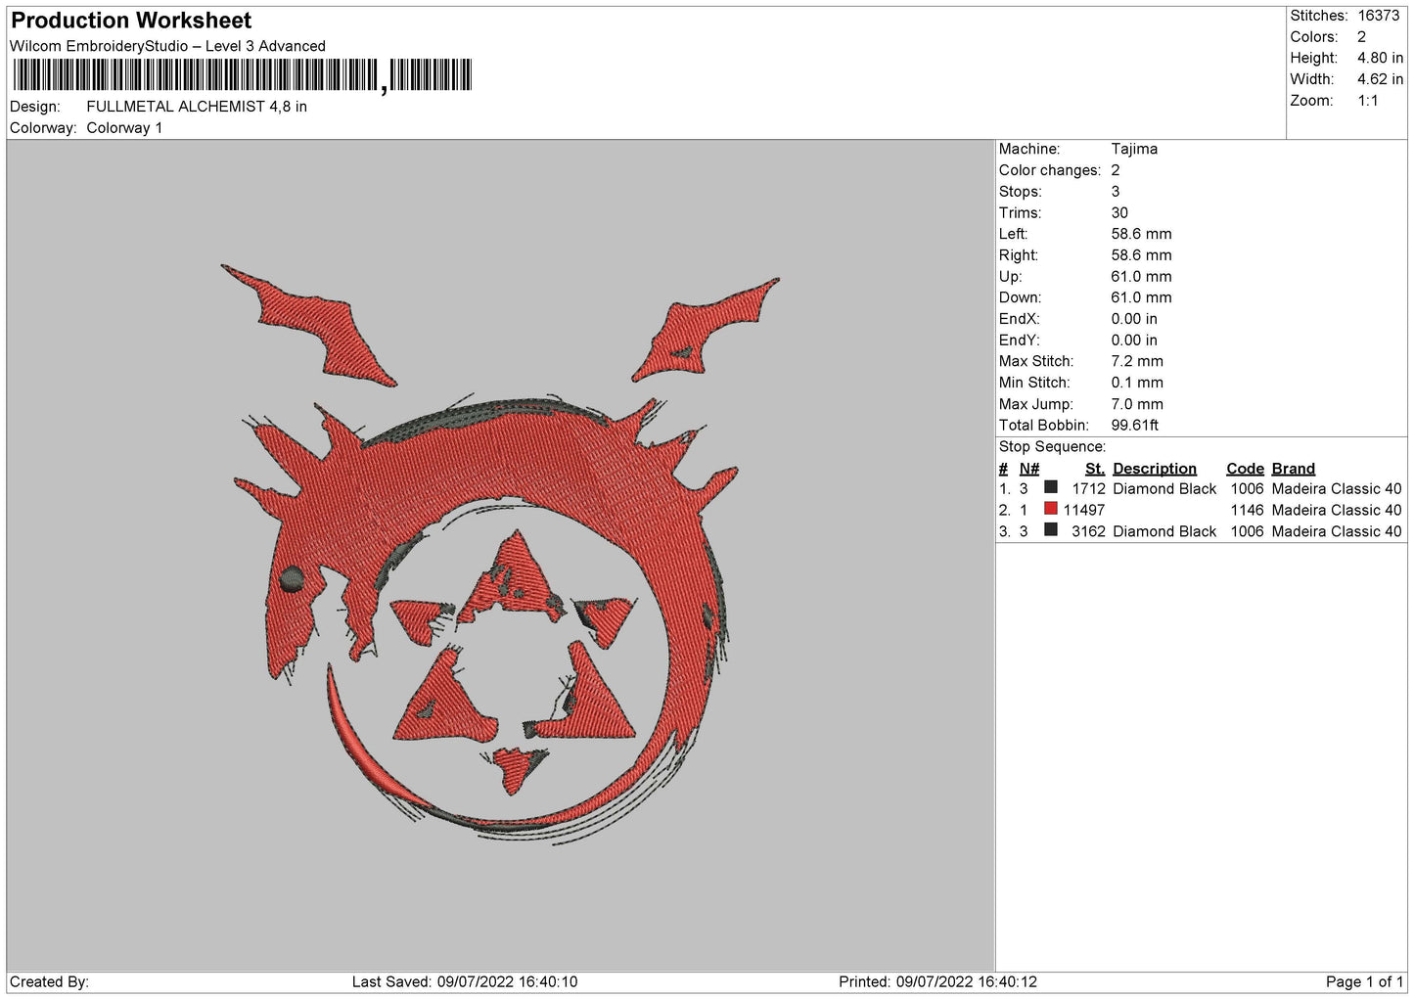This screenshot has width=1414, height=999.
Task: Click the black swatch in stop row 1
Action: pyautogui.click(x=1051, y=487)
